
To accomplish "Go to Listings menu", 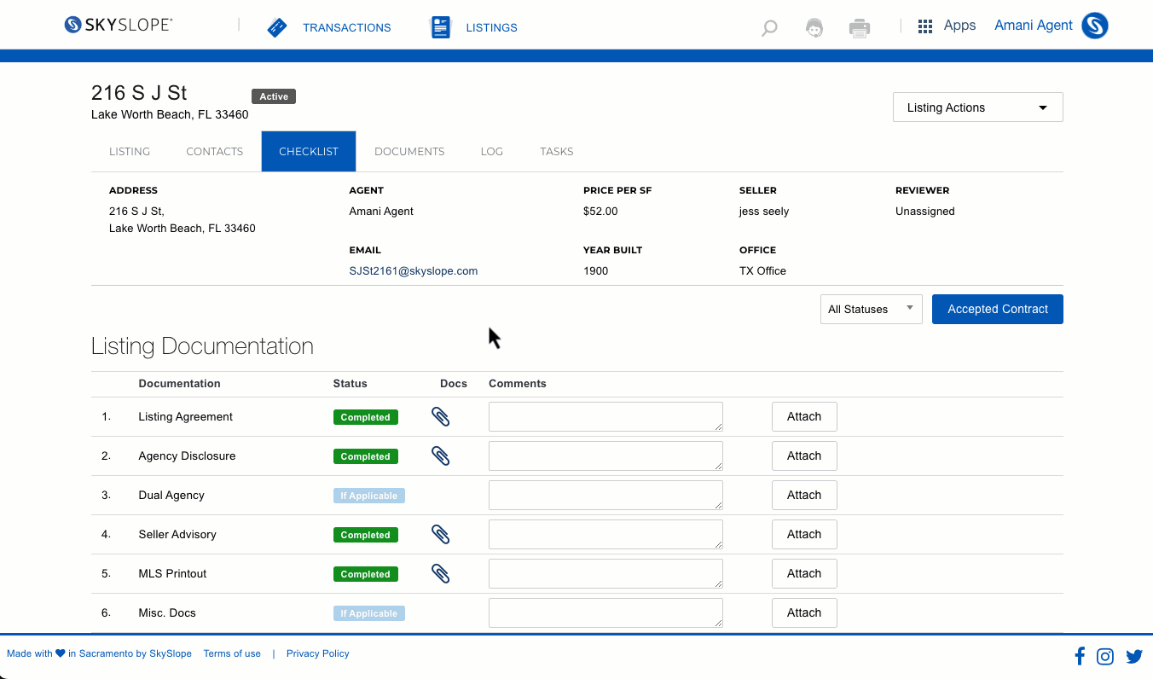I will [491, 27].
